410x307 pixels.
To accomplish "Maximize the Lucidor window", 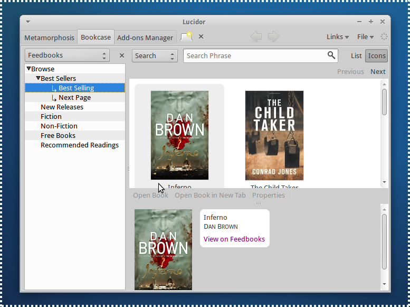I will tap(371, 22).
